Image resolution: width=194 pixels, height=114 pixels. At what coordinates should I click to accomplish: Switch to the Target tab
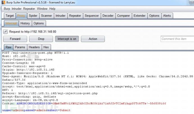(10, 16)
